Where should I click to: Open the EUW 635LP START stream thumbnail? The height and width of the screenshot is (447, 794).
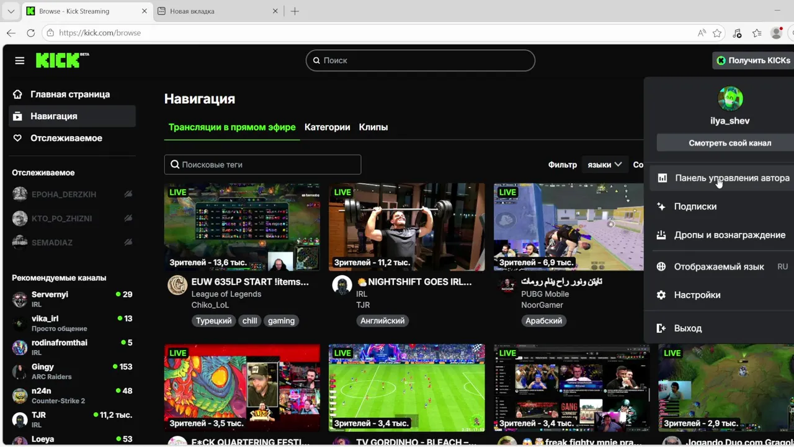tap(242, 227)
